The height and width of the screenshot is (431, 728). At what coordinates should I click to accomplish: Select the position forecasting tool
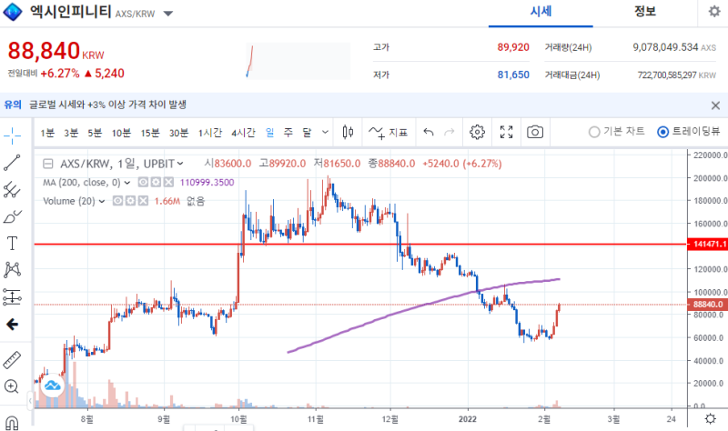(12, 297)
